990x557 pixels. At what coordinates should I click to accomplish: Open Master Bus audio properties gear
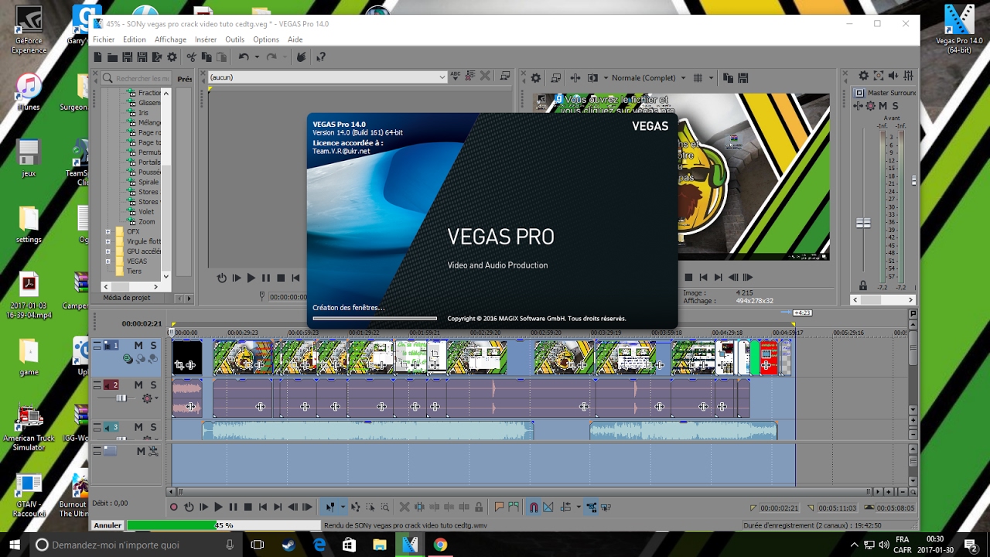[864, 76]
